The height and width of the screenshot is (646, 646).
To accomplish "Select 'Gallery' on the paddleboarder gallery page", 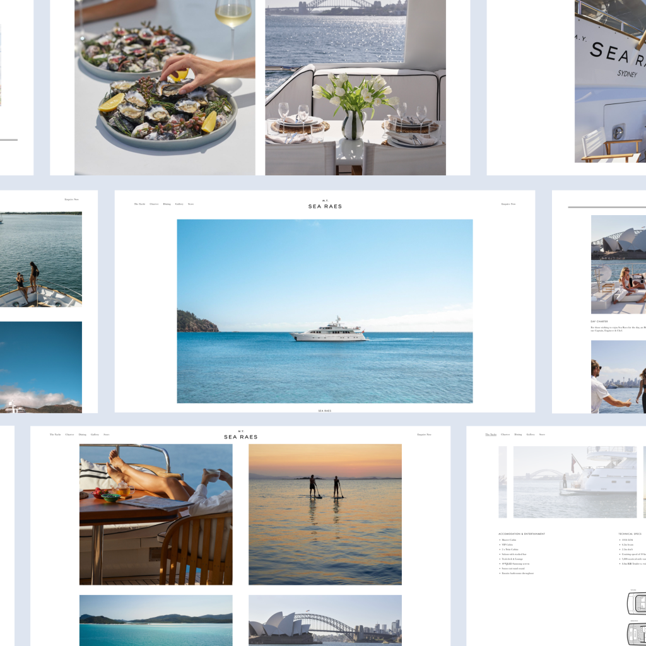I will 95,434.
